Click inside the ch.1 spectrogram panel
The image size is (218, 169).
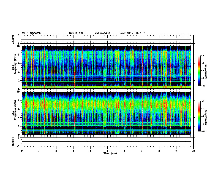click(106, 67)
